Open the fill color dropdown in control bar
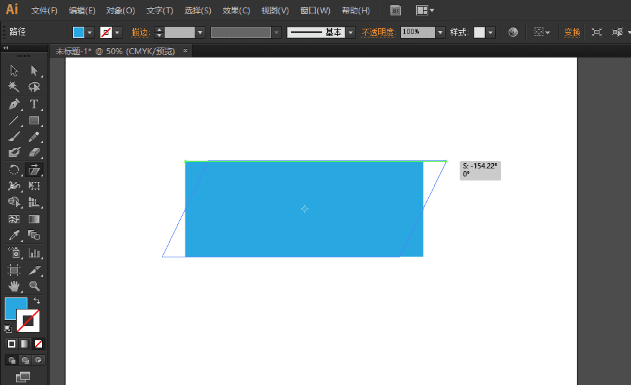Viewport: 631px width, 385px height. click(90, 33)
